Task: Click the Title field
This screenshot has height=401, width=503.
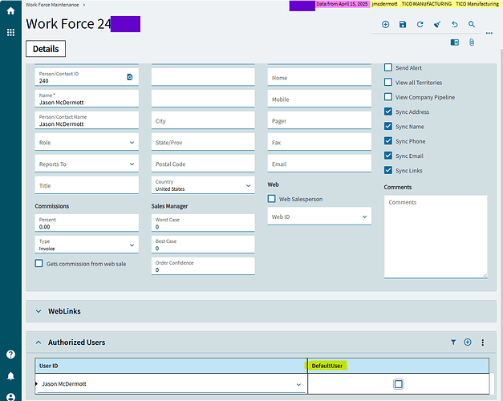Action: [x=87, y=185]
